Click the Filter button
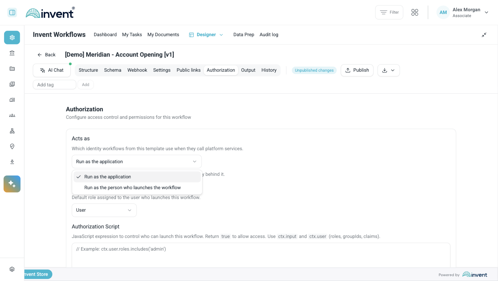The image size is (498, 281). tap(389, 12)
